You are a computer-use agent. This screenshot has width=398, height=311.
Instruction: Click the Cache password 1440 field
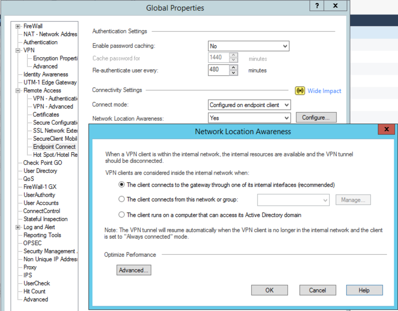click(x=219, y=58)
